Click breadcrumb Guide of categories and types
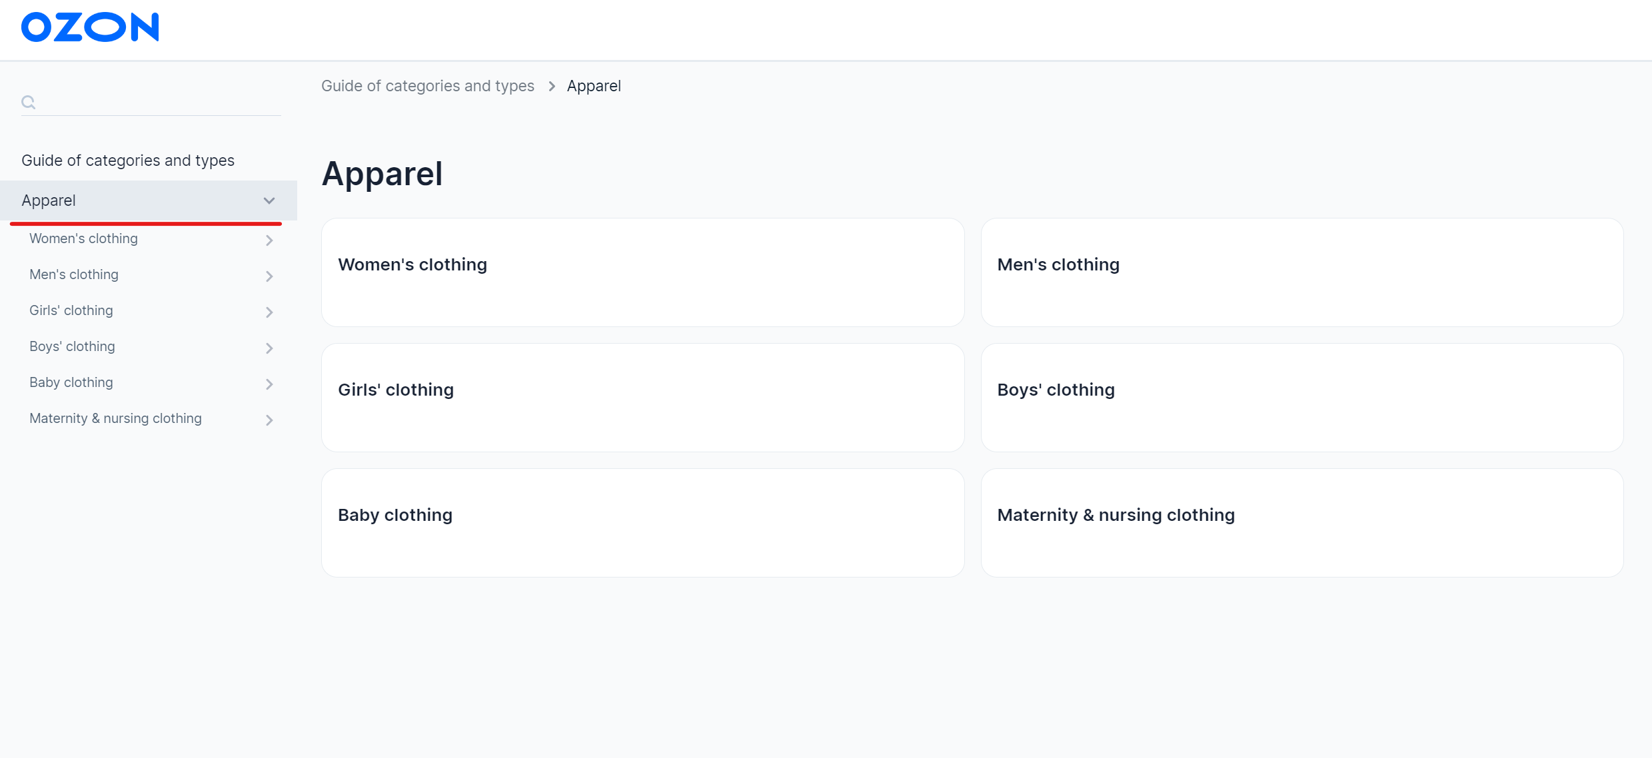 tap(428, 86)
